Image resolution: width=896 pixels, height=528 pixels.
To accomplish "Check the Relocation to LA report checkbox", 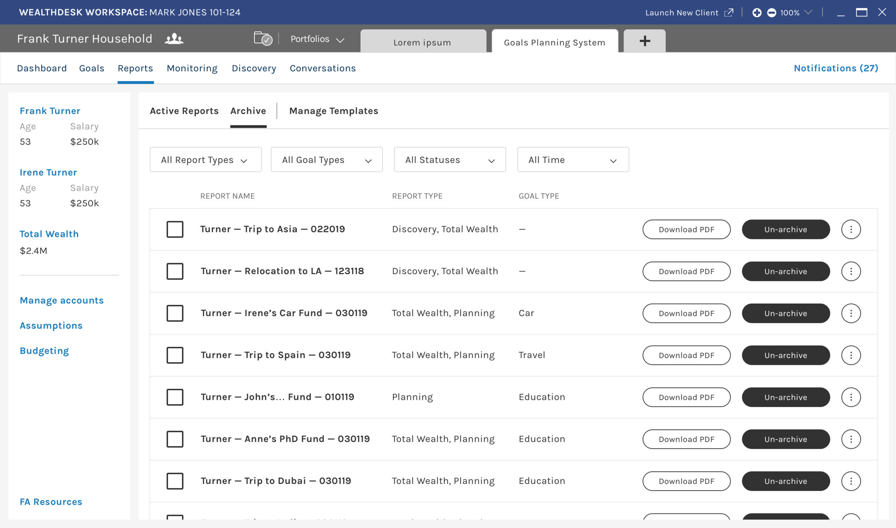I will coord(175,271).
